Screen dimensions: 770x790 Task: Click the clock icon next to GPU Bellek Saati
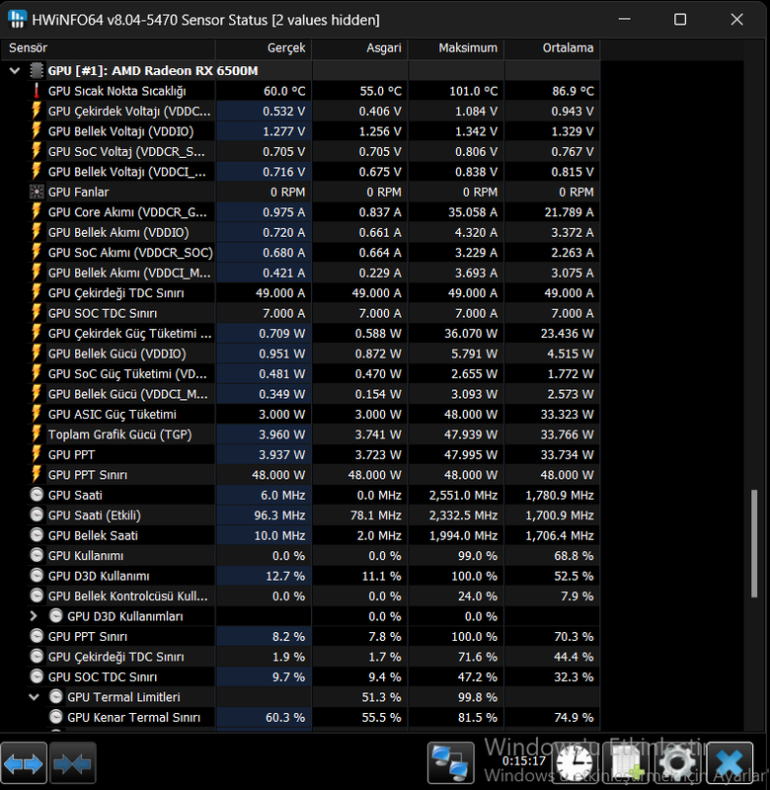tap(37, 535)
